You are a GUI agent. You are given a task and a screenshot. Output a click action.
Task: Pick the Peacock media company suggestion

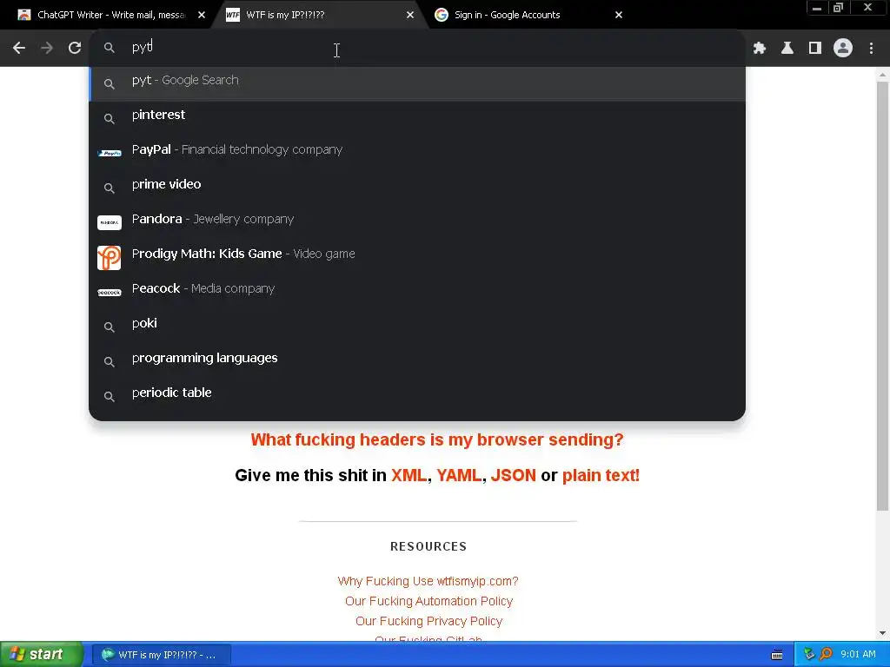click(x=417, y=292)
